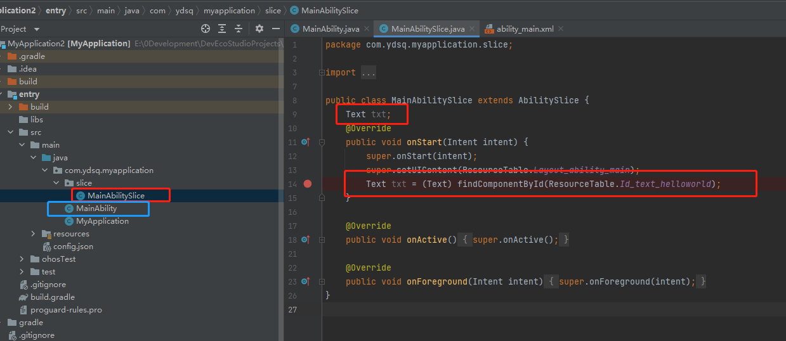Select the libs folder

tap(37, 120)
